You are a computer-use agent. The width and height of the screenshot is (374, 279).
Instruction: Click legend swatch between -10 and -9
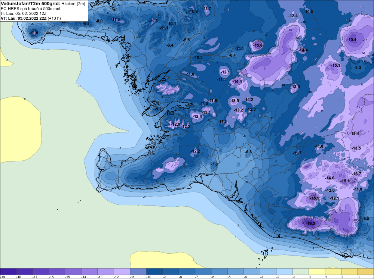tap(154, 272)
